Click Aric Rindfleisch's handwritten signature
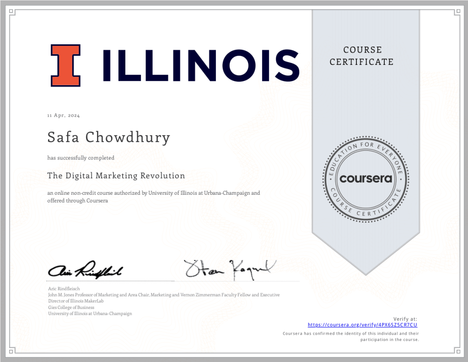The image size is (468, 362). pyautogui.click(x=85, y=271)
